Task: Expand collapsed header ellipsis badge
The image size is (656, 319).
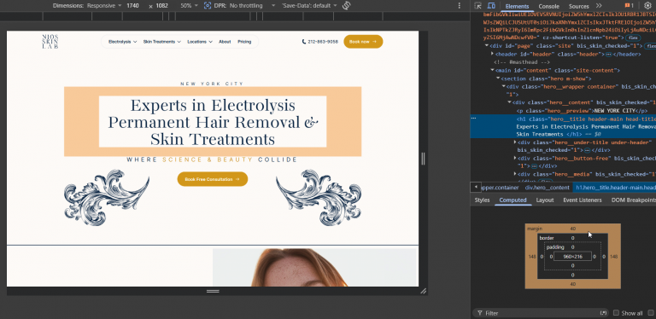Action: pyautogui.click(x=609, y=55)
